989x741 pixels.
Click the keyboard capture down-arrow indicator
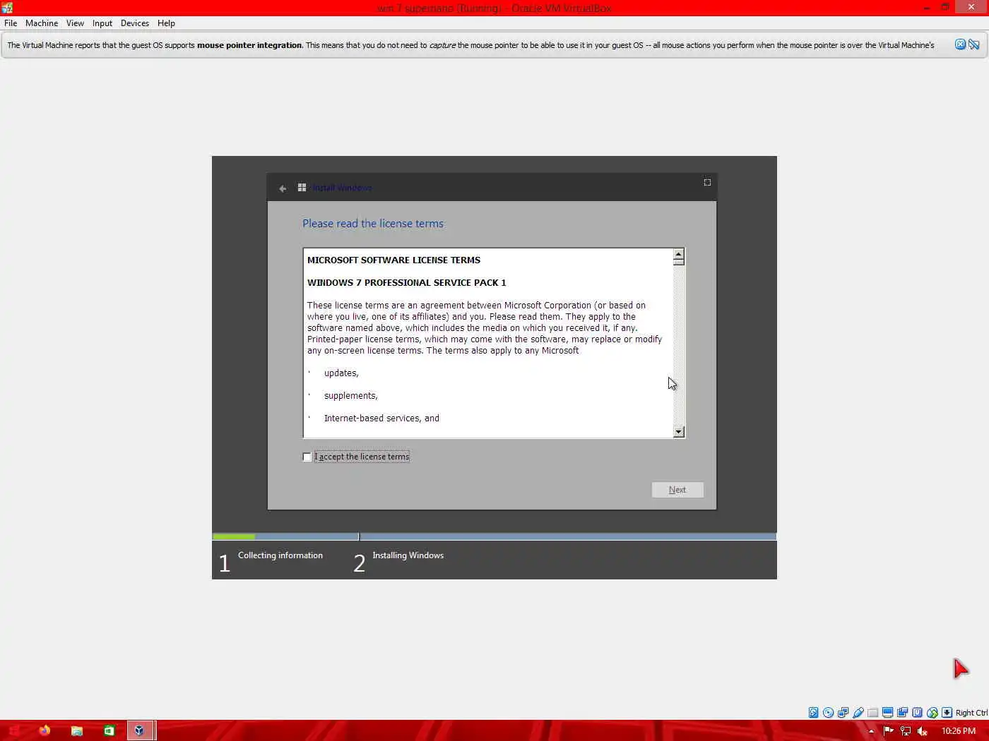[x=947, y=713]
